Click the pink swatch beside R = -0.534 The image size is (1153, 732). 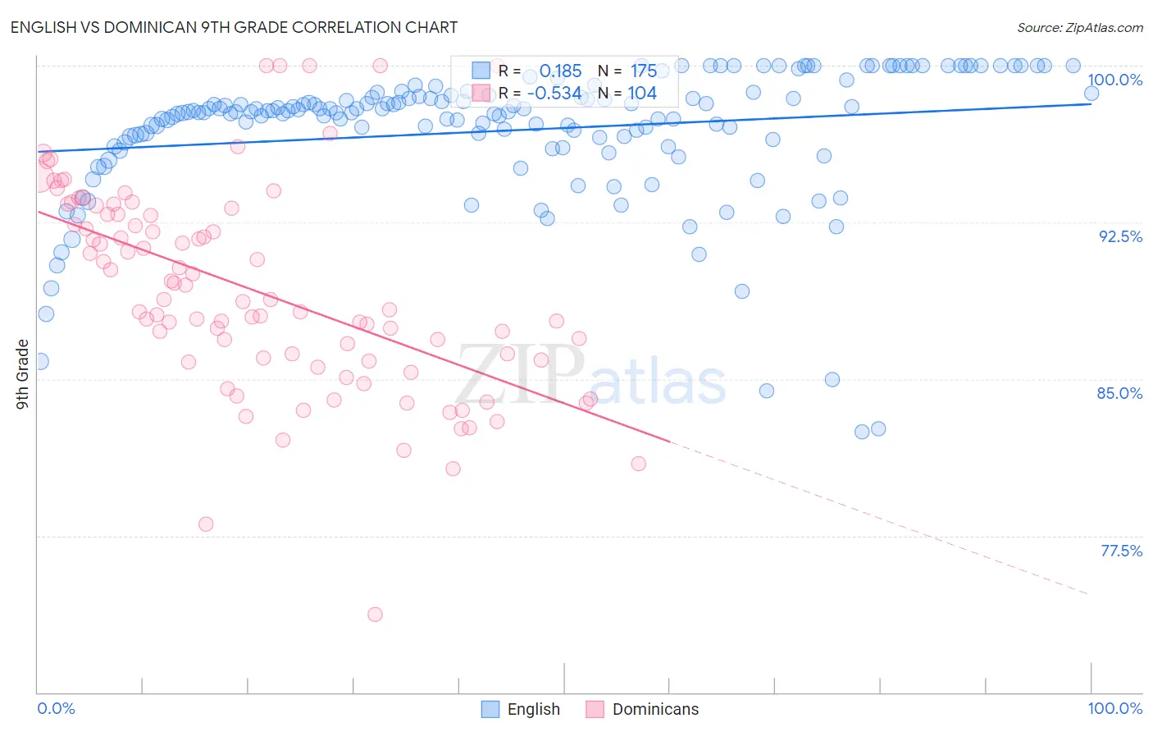point(481,94)
